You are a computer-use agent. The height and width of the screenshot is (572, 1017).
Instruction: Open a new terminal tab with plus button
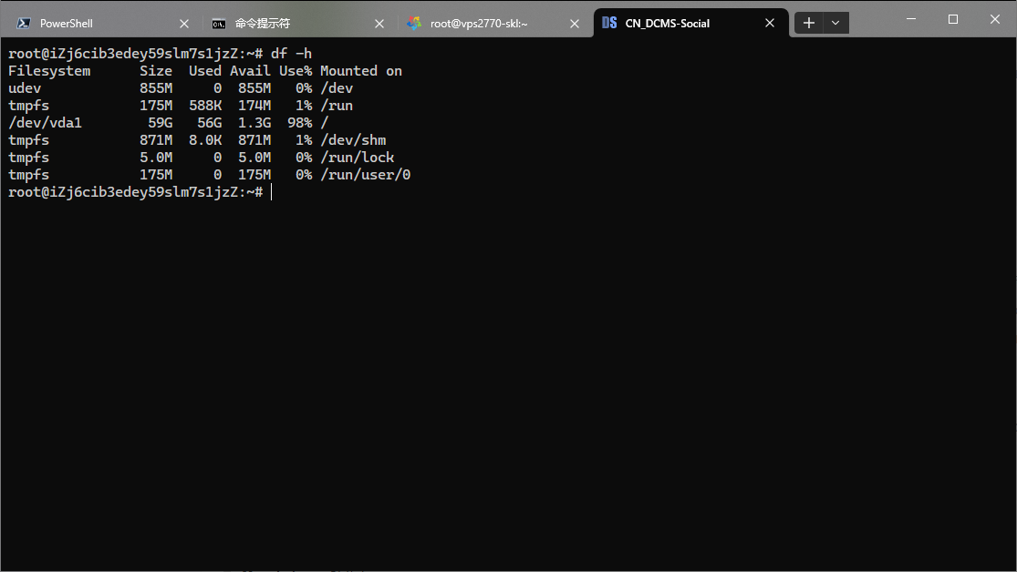point(809,24)
